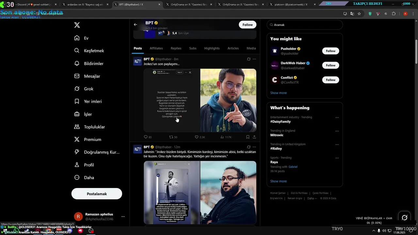Open Bildirimler notifications bell

[77, 63]
